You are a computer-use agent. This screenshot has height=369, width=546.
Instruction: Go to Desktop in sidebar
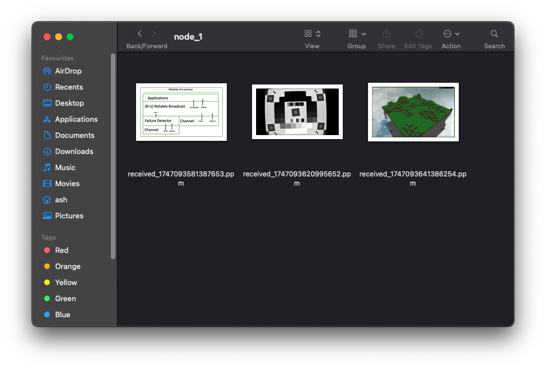(x=69, y=103)
